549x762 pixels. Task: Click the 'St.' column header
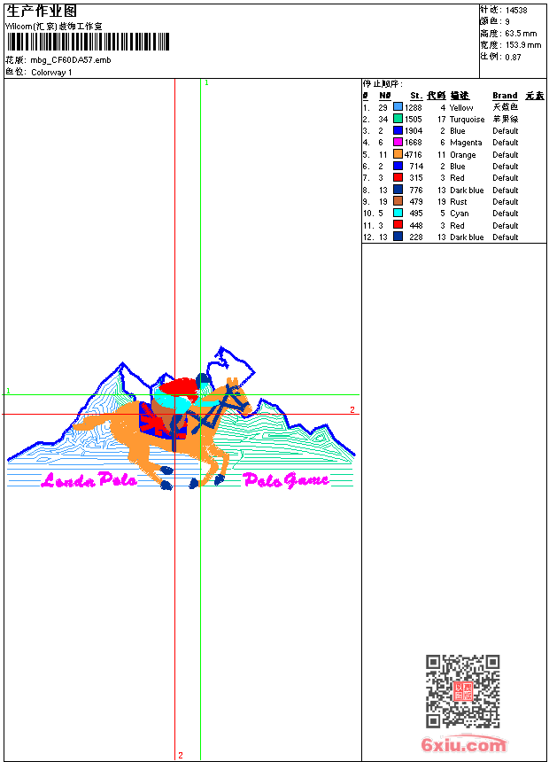point(416,96)
